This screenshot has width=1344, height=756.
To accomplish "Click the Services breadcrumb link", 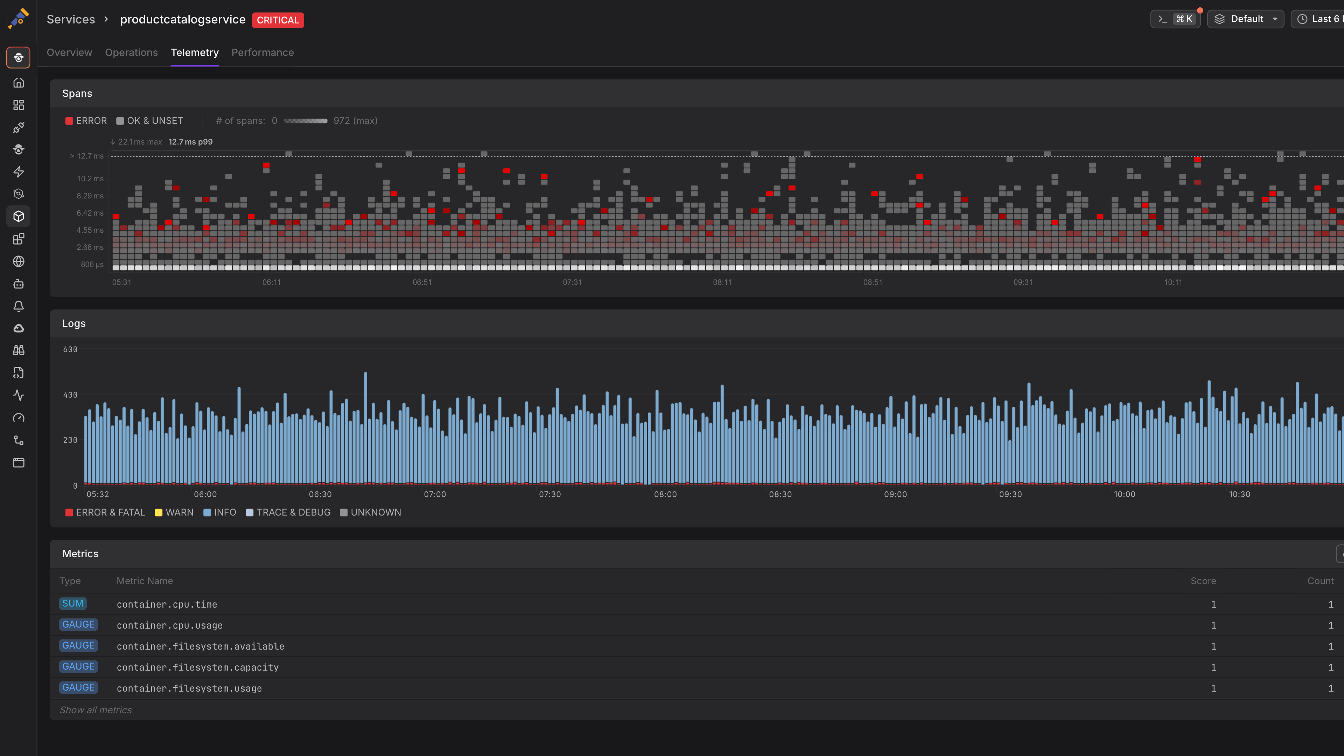I will pyautogui.click(x=71, y=19).
